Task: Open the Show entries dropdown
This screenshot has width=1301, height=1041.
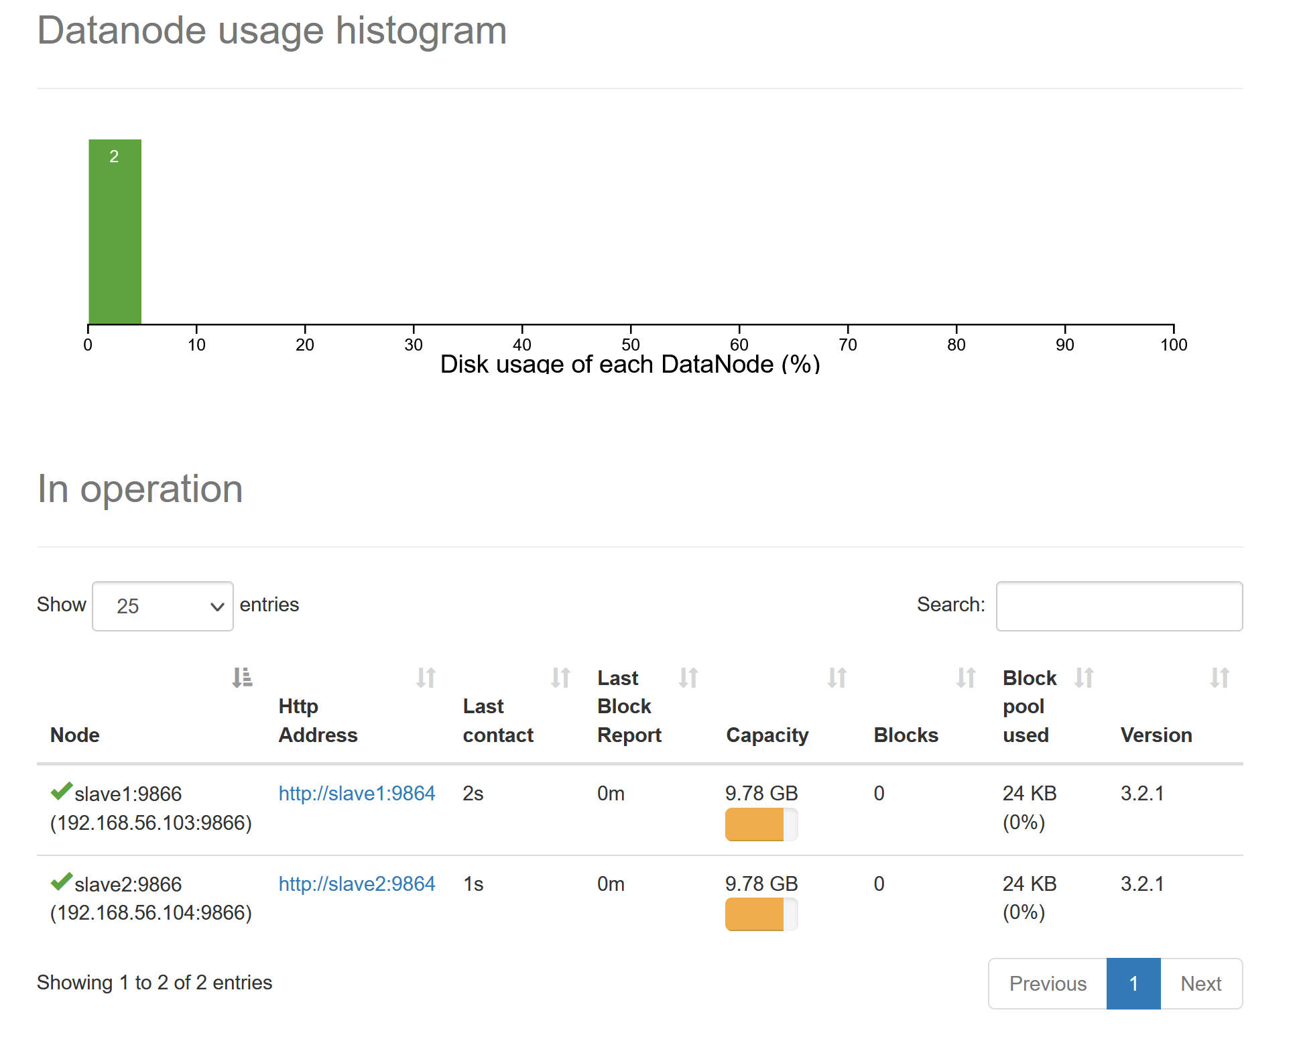Action: [x=163, y=606]
